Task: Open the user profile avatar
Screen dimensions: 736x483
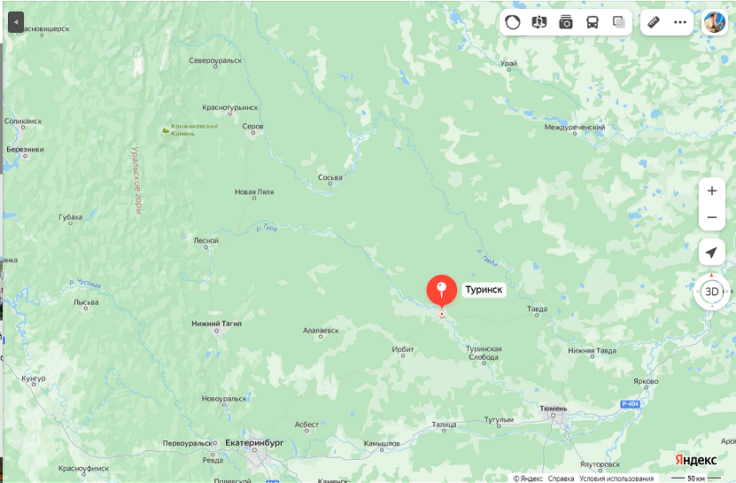Action: [714, 22]
